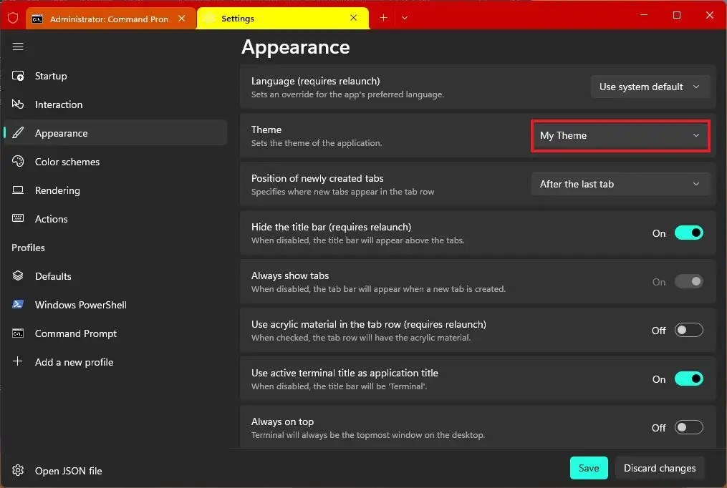This screenshot has height=488, width=727.
Task: Select the Rendering settings section
Action: click(59, 190)
